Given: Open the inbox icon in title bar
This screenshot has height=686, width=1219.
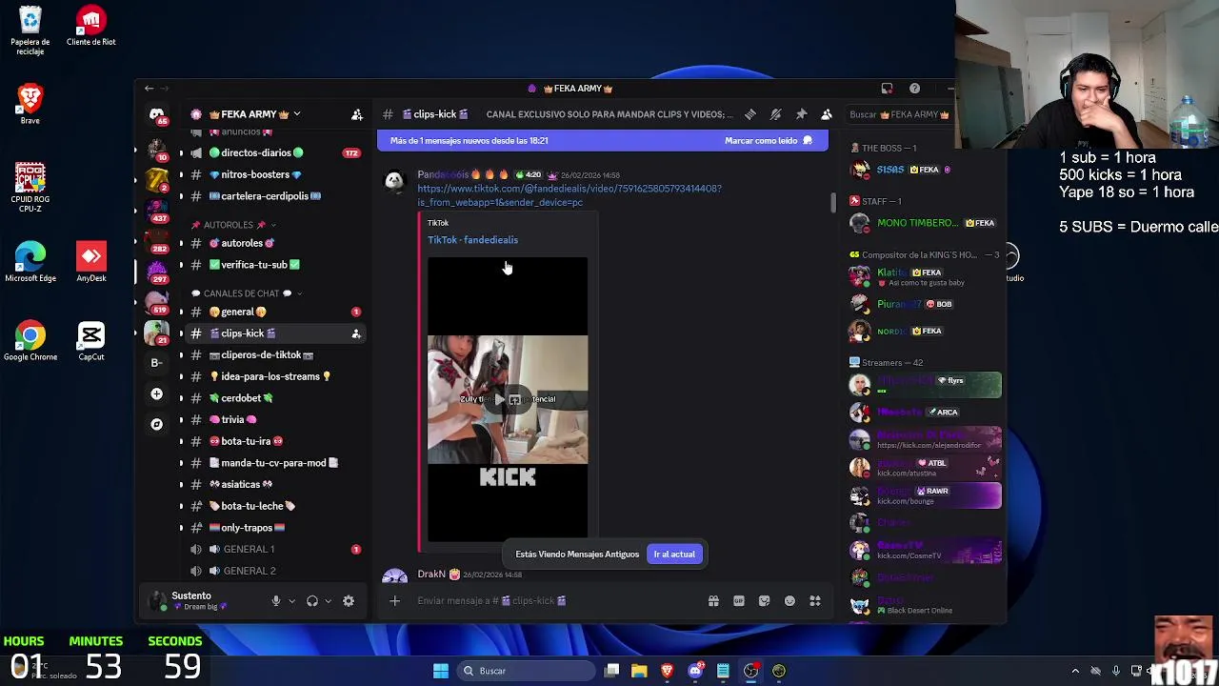Looking at the screenshot, I should coord(887,89).
